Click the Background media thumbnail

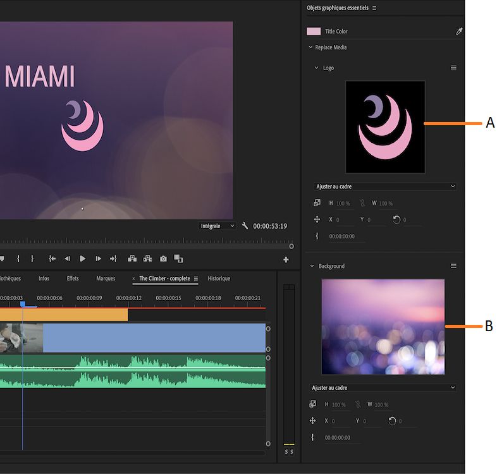[x=383, y=327]
